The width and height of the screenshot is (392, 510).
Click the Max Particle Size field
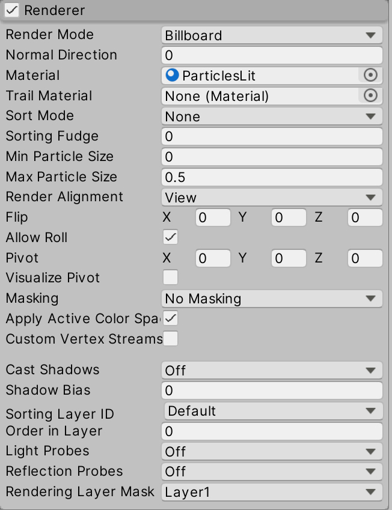[272, 177]
